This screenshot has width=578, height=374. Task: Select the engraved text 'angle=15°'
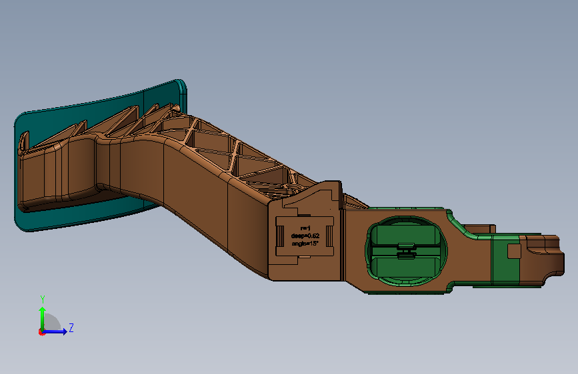tap(305, 244)
